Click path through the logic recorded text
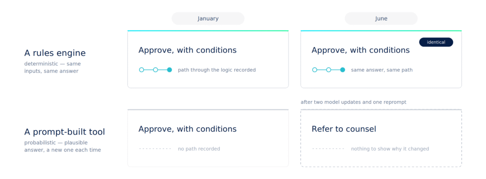Image resolution: width=486 pixels, height=179 pixels. point(216,70)
